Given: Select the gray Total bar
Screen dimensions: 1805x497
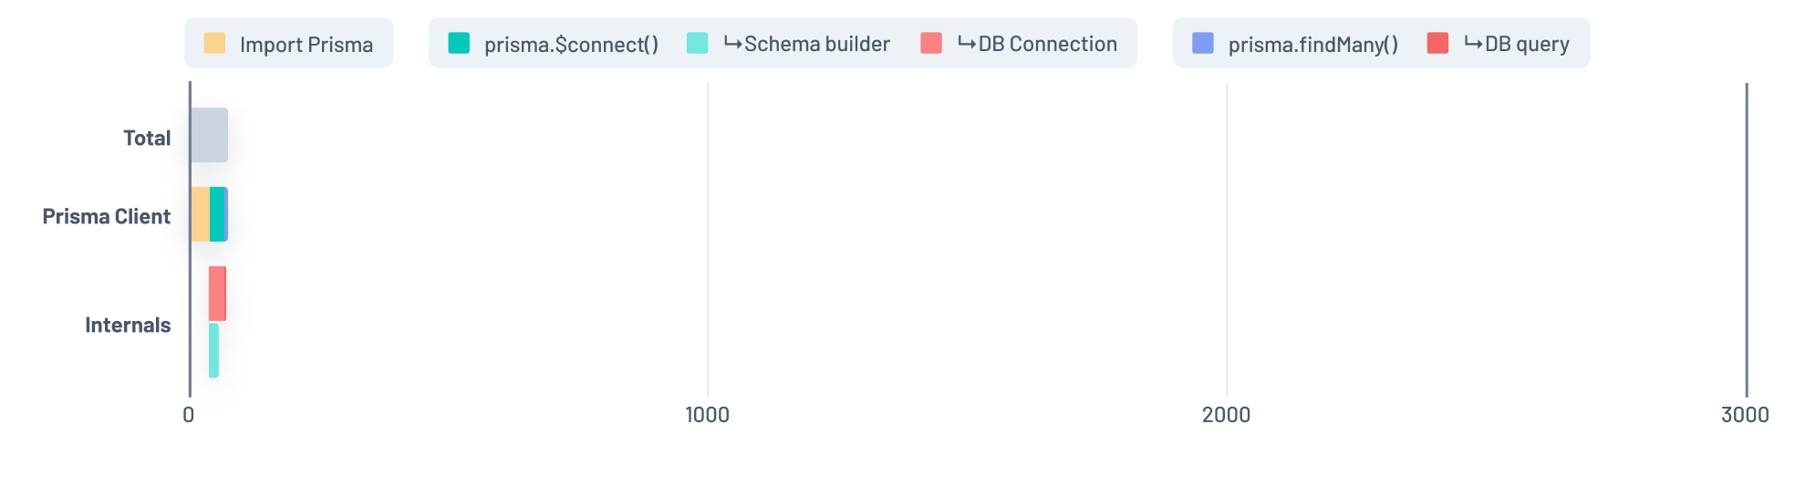Looking at the screenshot, I should (209, 135).
